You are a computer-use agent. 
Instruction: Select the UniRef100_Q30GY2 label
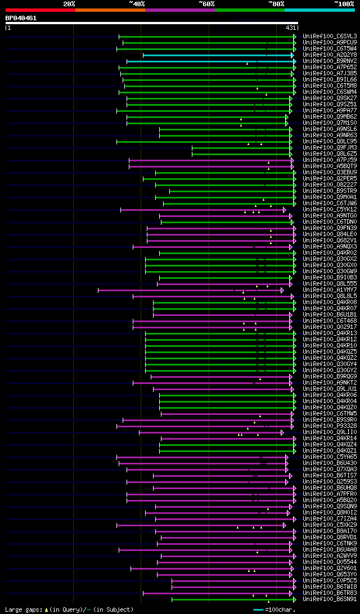[330, 371]
